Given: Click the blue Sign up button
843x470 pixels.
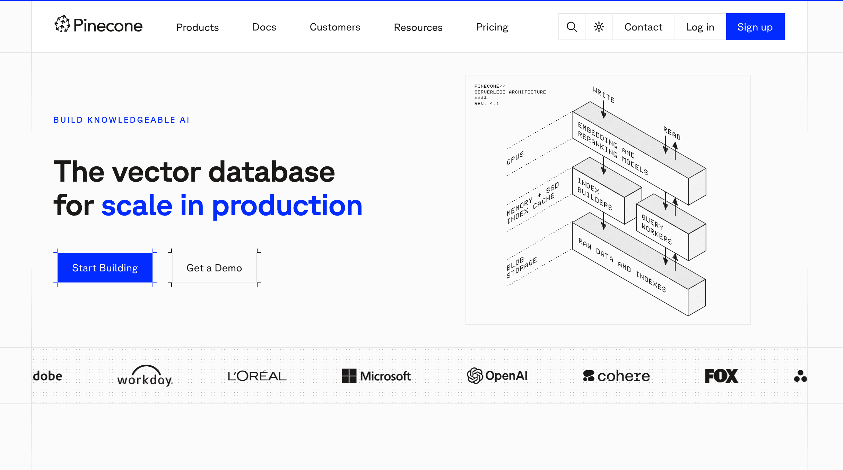Looking at the screenshot, I should click(x=755, y=27).
